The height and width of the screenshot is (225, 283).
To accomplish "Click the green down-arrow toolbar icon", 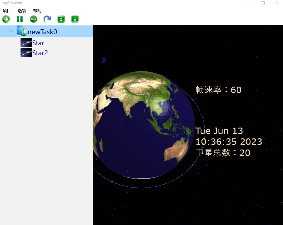I will pyautogui.click(x=75, y=19).
